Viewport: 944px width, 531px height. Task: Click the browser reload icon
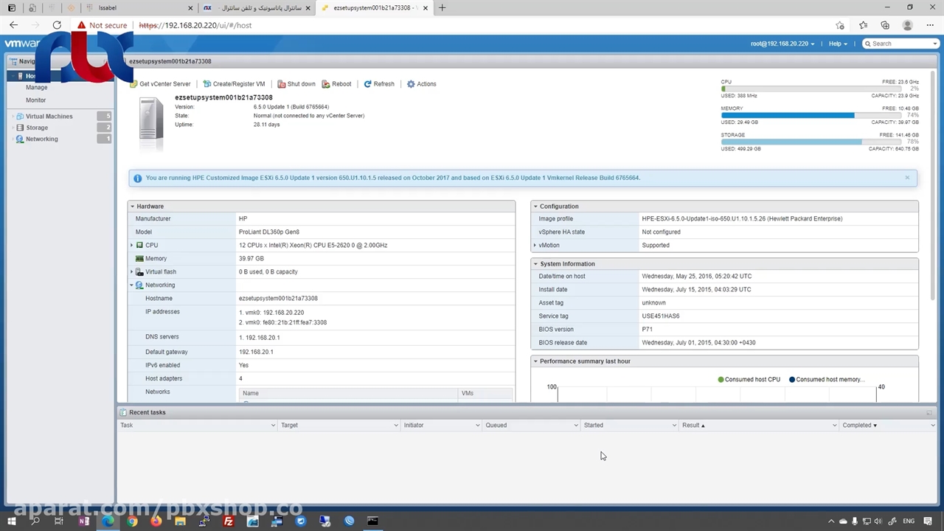click(57, 25)
